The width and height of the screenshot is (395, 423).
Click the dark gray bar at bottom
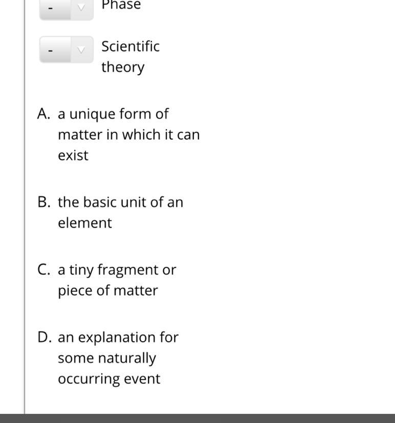click(198, 418)
